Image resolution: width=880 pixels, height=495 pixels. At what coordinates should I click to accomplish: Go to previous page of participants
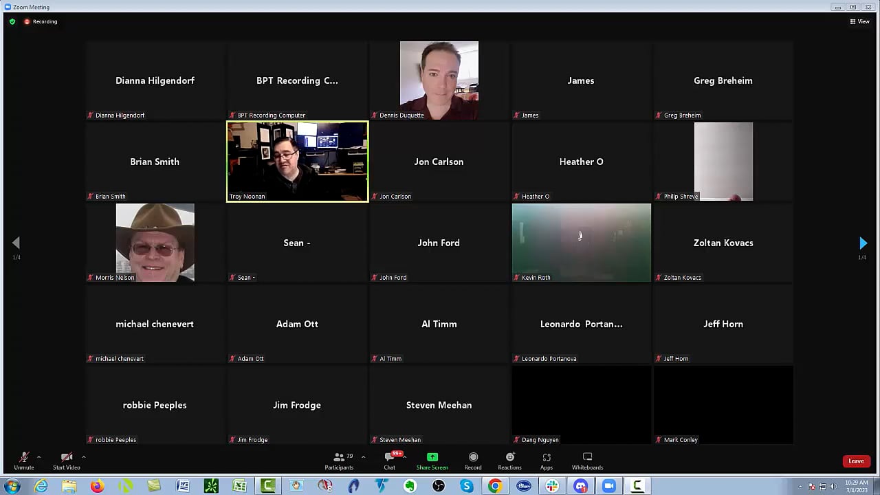16,243
